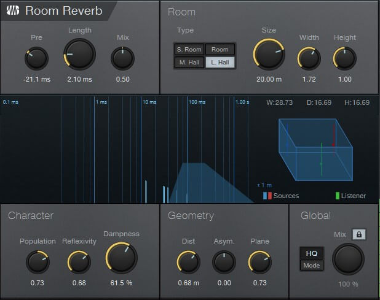Click the 0.00 Asym. value
This screenshot has height=300, width=380.
click(x=224, y=283)
